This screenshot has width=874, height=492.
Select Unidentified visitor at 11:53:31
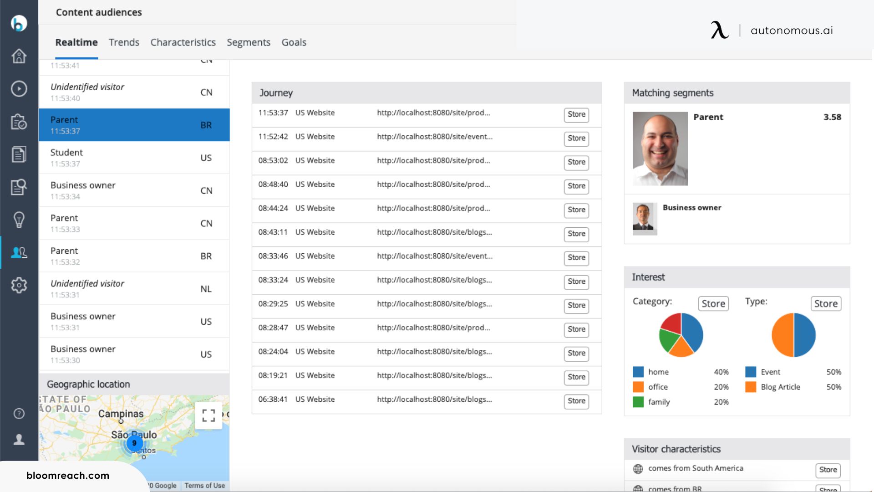pyautogui.click(x=134, y=289)
